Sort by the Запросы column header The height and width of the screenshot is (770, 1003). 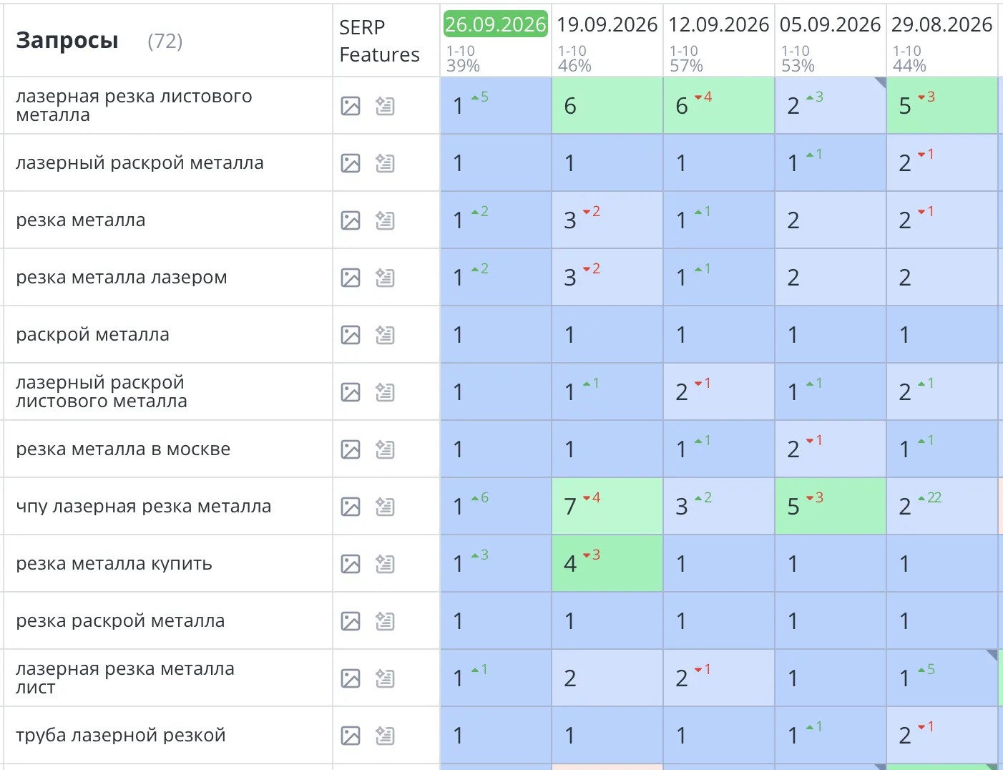(x=67, y=40)
